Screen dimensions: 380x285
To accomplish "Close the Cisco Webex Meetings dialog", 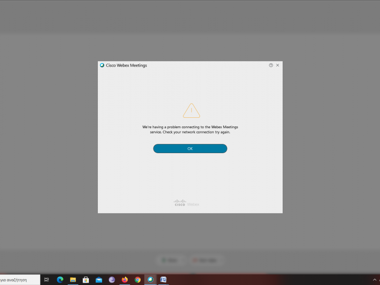I will tap(277, 66).
